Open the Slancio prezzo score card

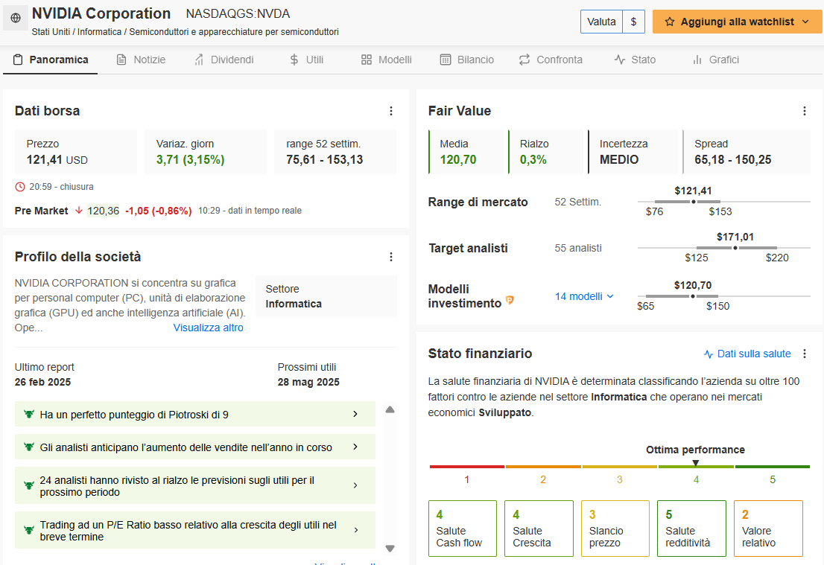(615, 529)
